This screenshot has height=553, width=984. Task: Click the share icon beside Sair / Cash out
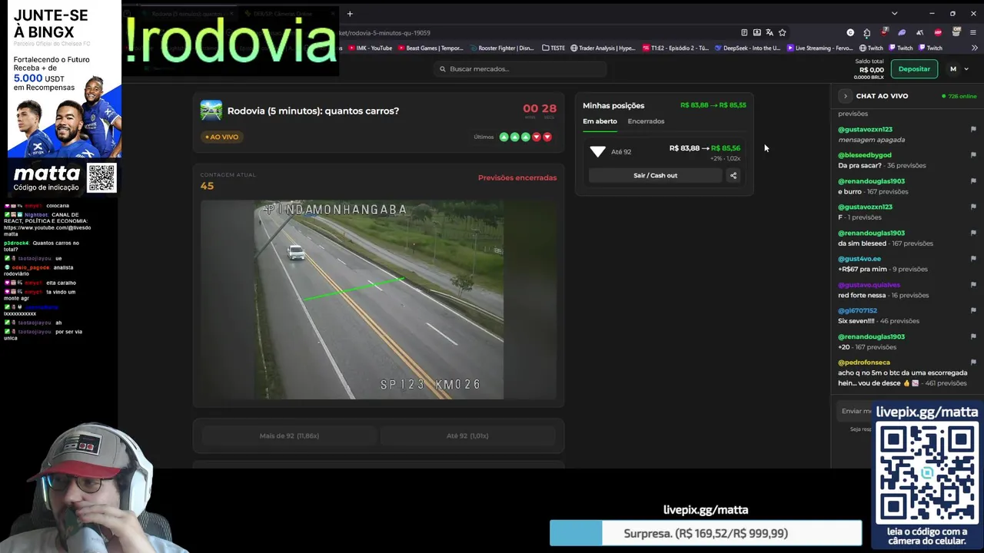733,175
